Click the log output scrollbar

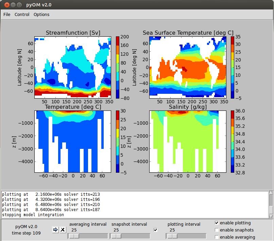pos(271,204)
